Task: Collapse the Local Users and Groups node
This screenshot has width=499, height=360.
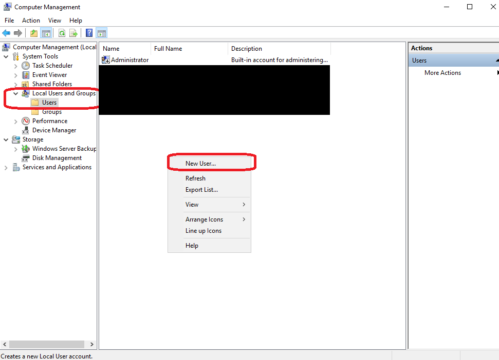Action: tap(16, 93)
